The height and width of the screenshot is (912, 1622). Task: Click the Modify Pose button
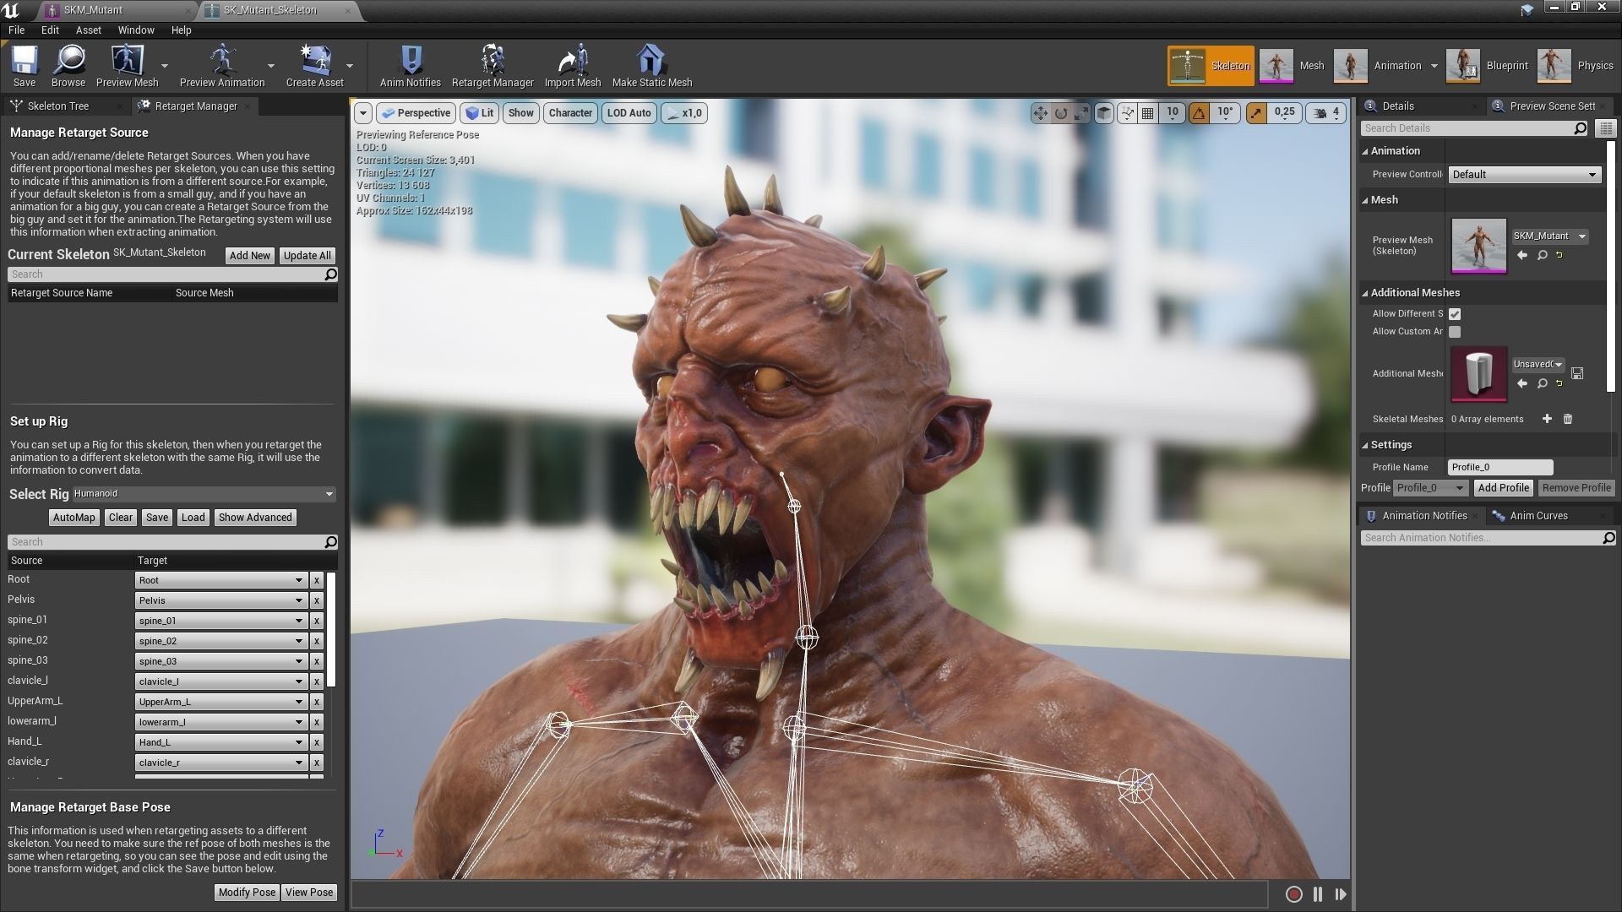[247, 893]
